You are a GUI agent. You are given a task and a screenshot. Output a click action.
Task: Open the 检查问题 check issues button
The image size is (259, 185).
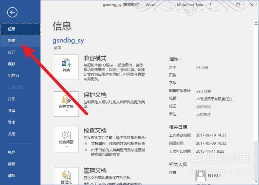pyautogui.click(x=66, y=140)
